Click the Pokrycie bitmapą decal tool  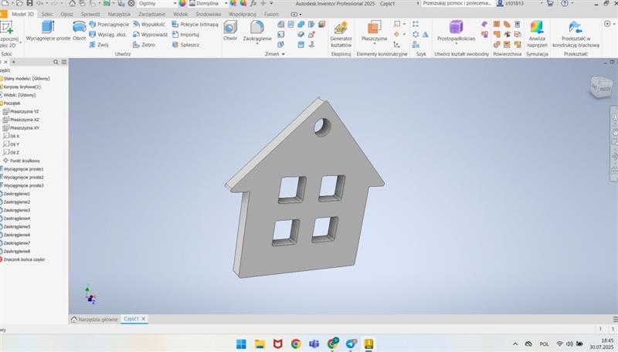point(195,25)
